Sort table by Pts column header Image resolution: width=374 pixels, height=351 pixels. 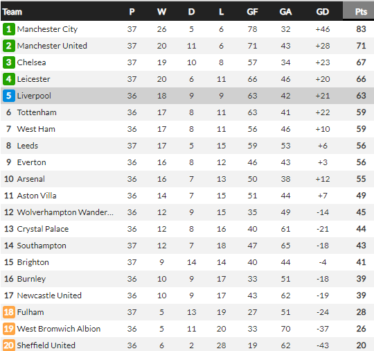point(361,12)
